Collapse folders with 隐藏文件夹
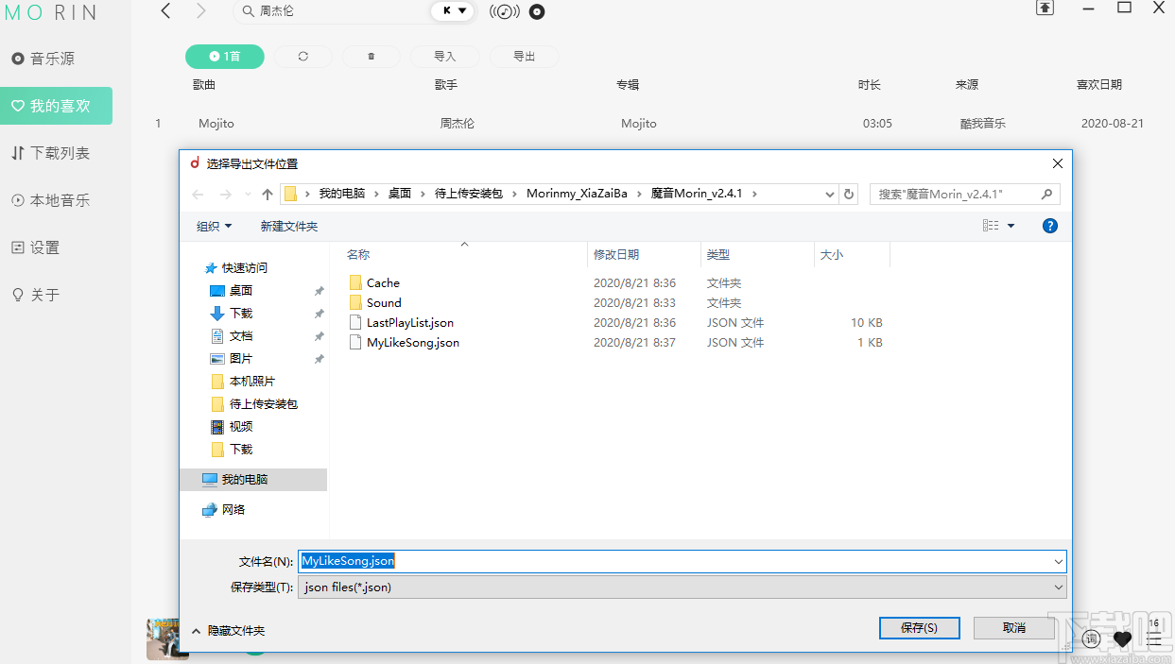1175x664 pixels. point(228,631)
